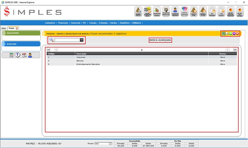Open the help question mark icon
The image size is (248, 148).
17,55
